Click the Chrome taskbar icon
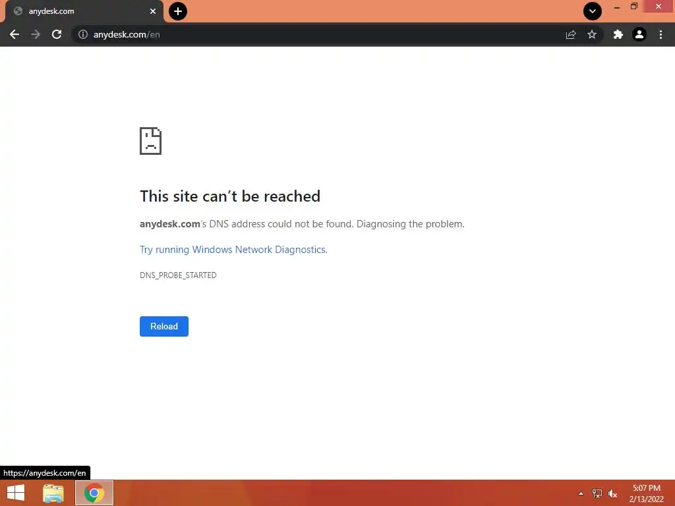 point(94,493)
